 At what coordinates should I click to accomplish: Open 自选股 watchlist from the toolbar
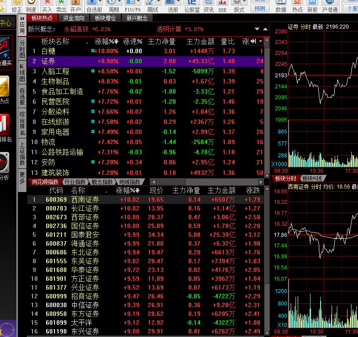coord(92,6)
